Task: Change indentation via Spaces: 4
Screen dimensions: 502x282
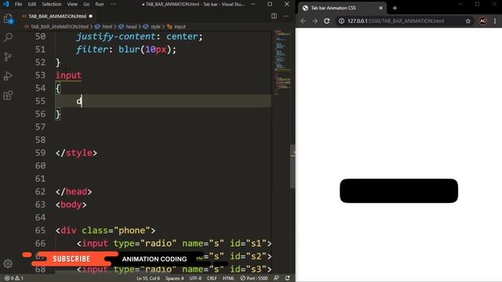Action: click(x=174, y=278)
